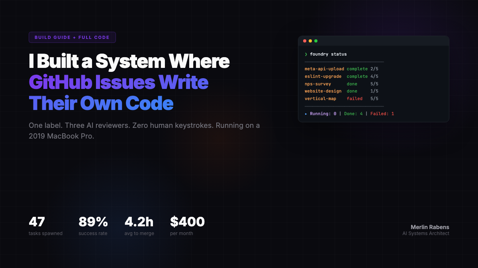The image size is (478, 268).
Task: Click the 4/5 count for eslint-upgrade
Action: [374, 76]
